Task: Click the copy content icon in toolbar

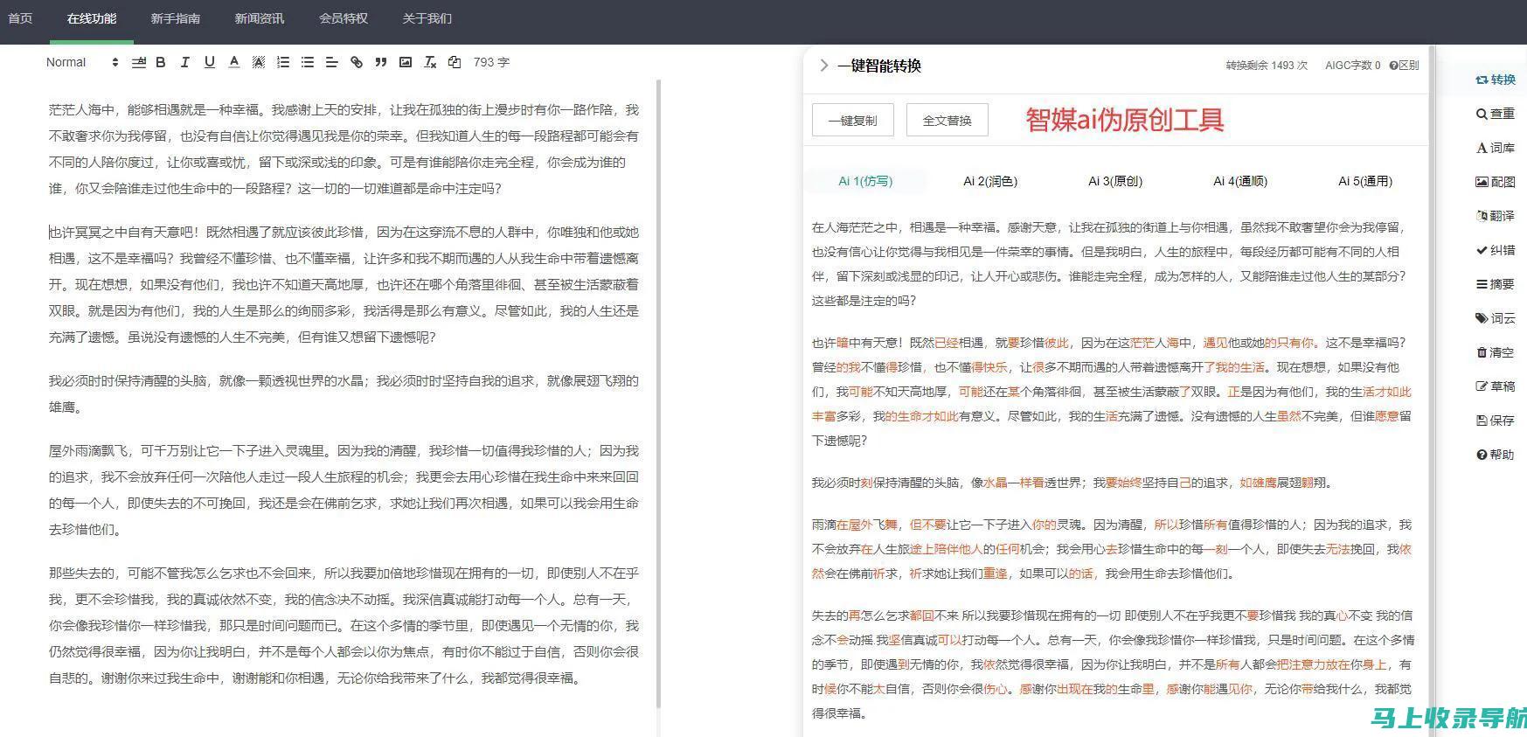Action: click(454, 62)
